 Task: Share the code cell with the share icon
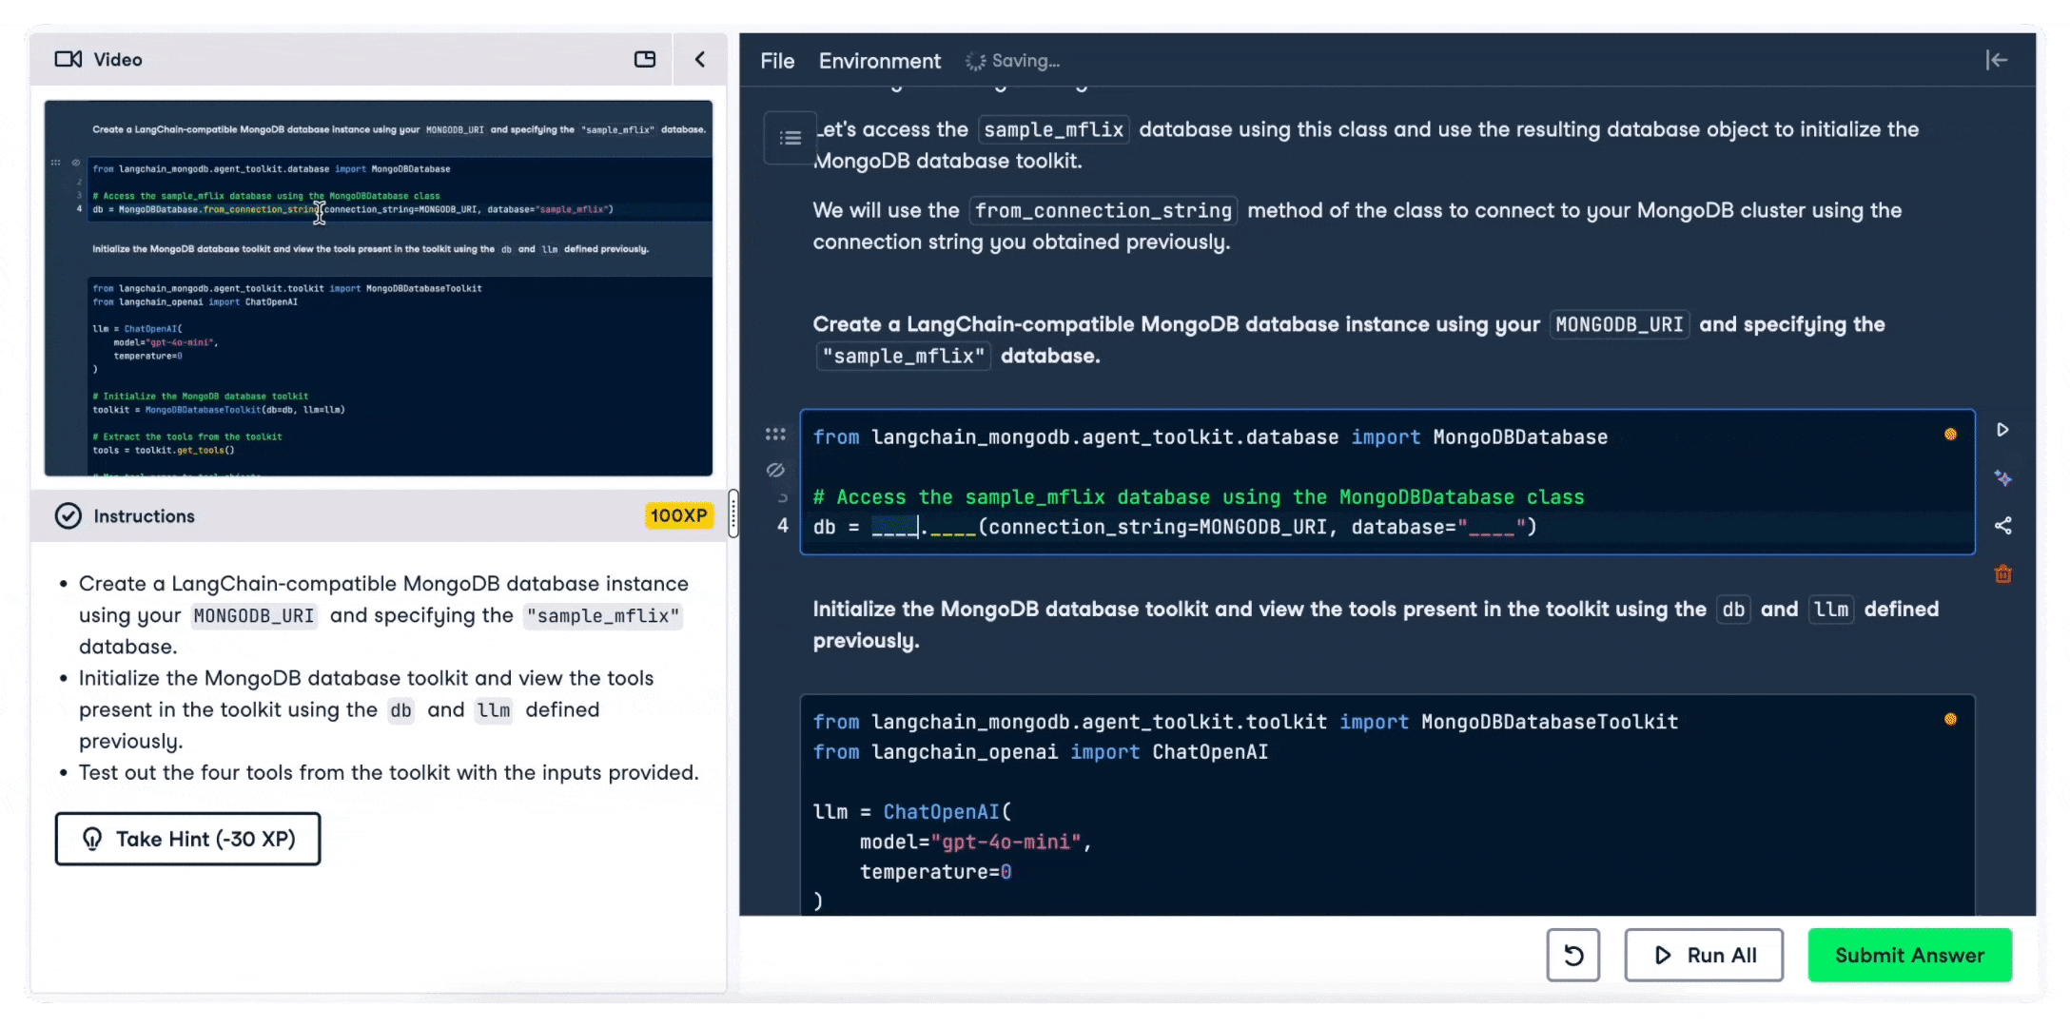click(2002, 526)
